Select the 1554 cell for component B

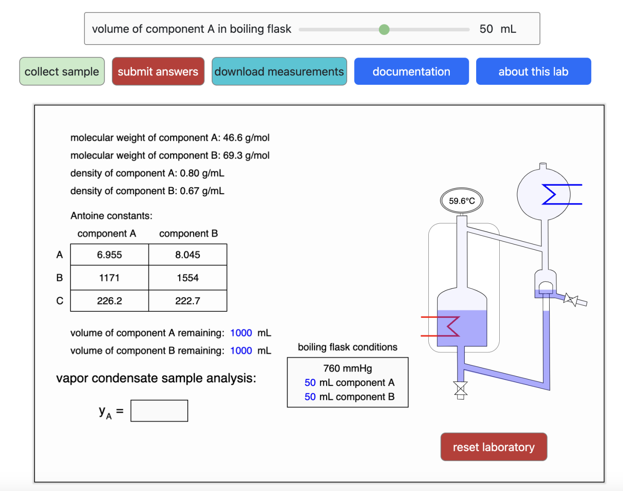[187, 278]
